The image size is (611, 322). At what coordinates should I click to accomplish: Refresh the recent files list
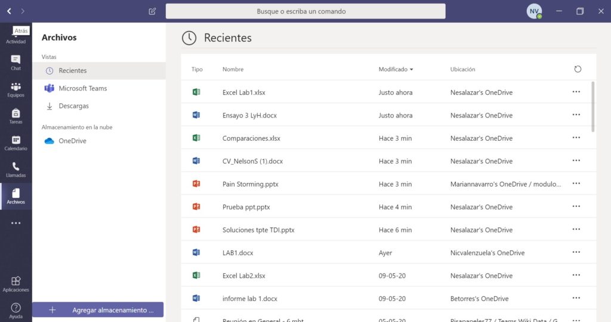[577, 69]
